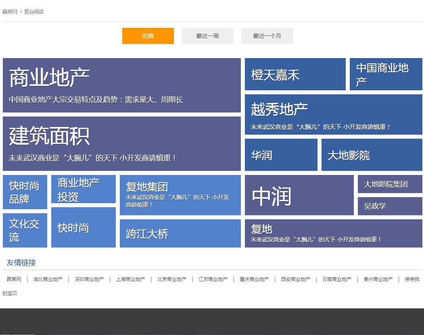The image size is (424, 335).
Task: Open article 中国商业地产大宗交易特点及趋势
Action: coord(96,100)
